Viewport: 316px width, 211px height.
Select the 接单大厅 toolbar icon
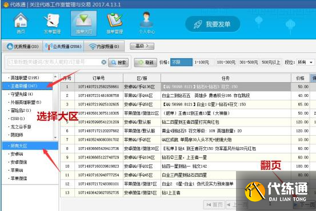tap(83, 23)
